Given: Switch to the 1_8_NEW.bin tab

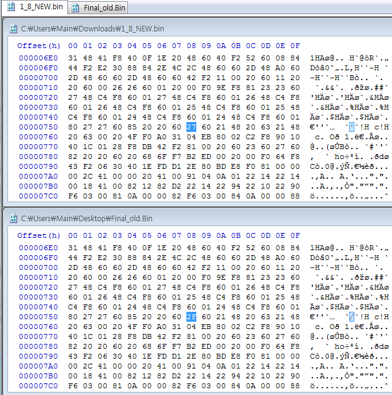Looking at the screenshot, I should pos(35,7).
